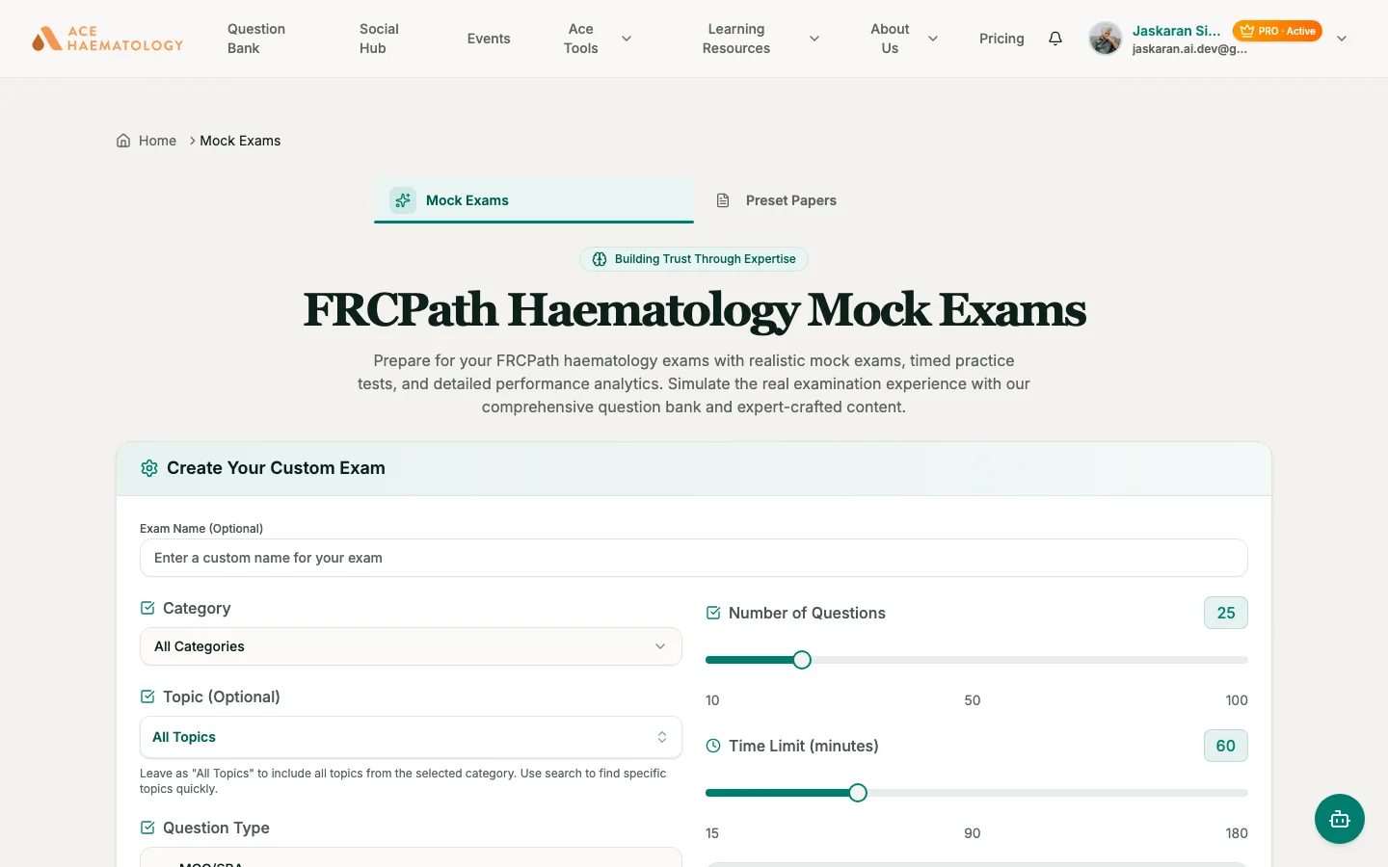Click the Jaskaran username link

(1176, 31)
